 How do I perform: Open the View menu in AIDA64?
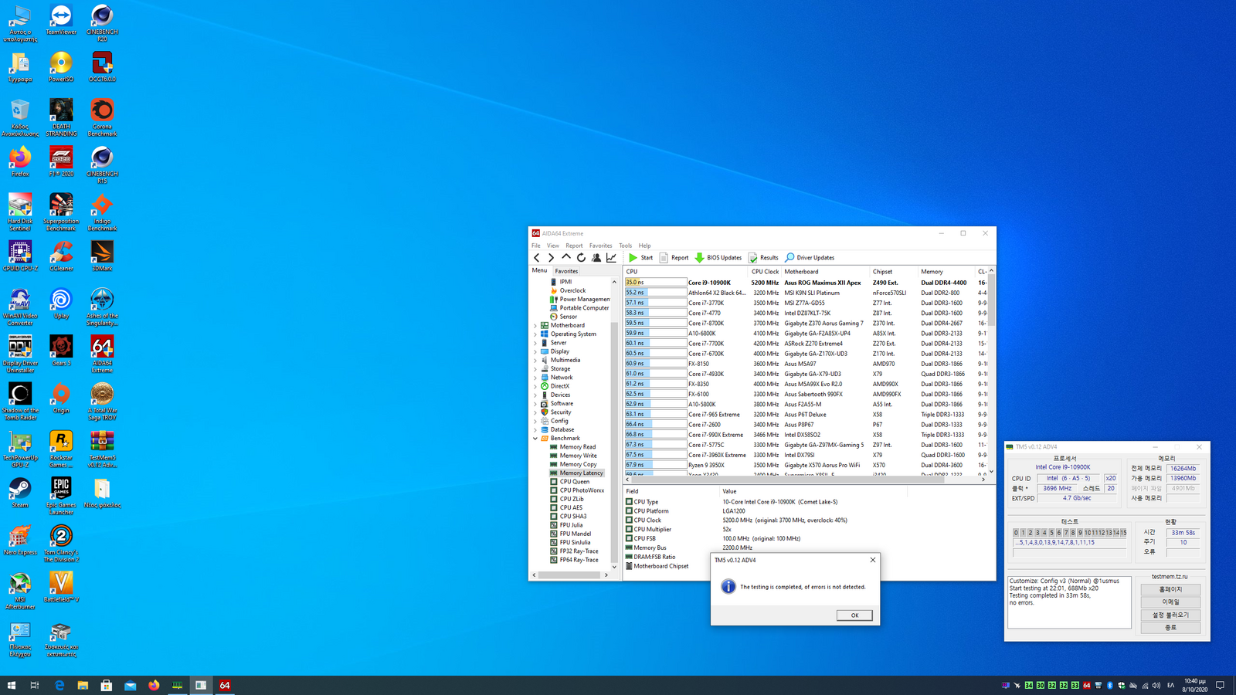pyautogui.click(x=553, y=246)
